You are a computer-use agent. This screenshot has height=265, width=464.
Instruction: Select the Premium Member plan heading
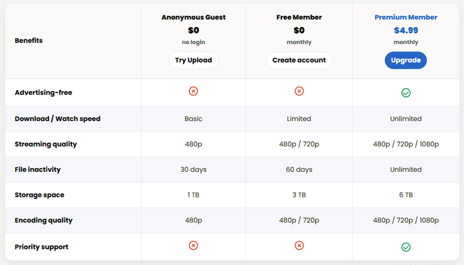[406, 17]
